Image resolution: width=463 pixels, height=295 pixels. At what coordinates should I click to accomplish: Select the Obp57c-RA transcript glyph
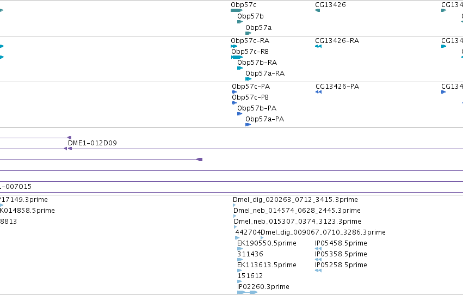234,46
